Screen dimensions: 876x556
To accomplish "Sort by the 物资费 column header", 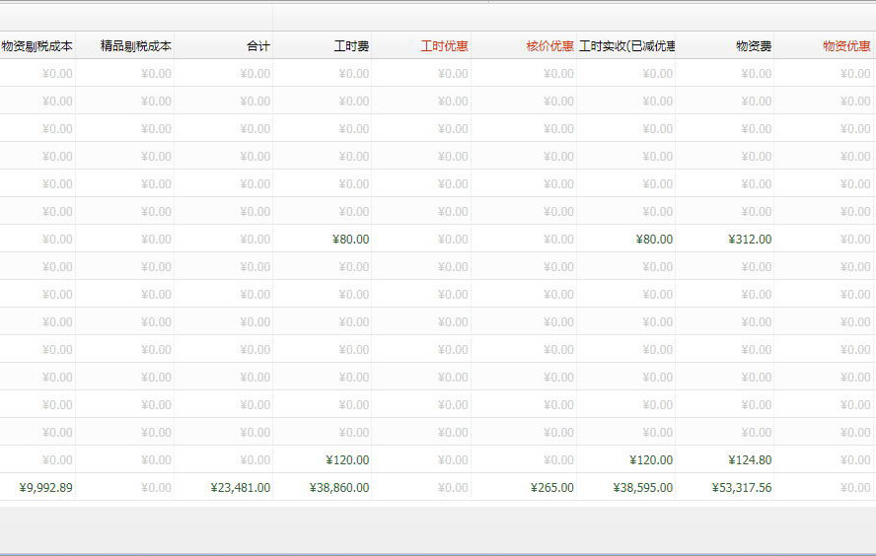I will coord(754,45).
